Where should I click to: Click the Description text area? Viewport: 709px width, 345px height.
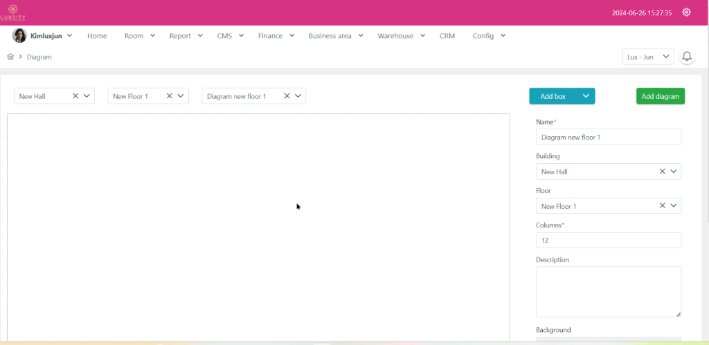pos(608,292)
